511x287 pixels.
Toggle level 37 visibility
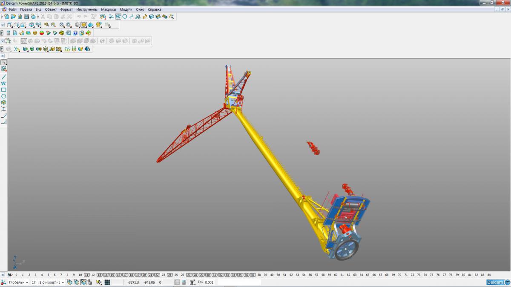click(253, 275)
